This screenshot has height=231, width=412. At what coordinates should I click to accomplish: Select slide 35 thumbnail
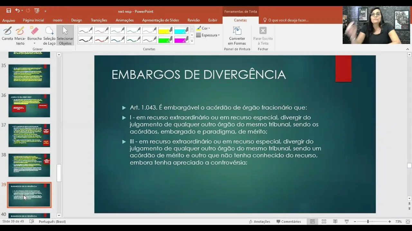tap(29, 76)
